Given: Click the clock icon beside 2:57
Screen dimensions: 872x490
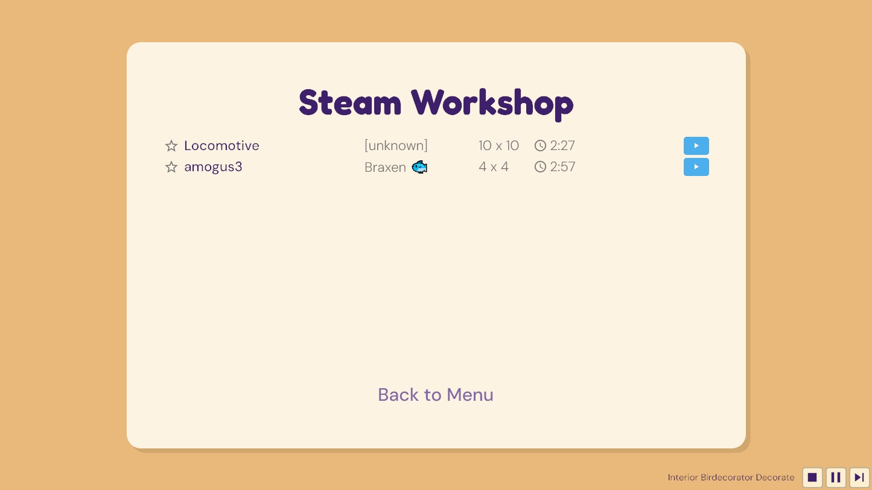Looking at the screenshot, I should tap(540, 167).
